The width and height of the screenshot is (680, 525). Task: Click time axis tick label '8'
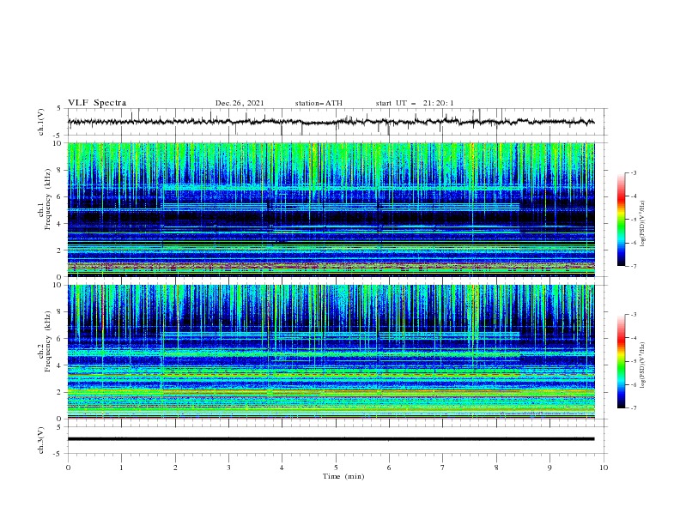[496, 468]
